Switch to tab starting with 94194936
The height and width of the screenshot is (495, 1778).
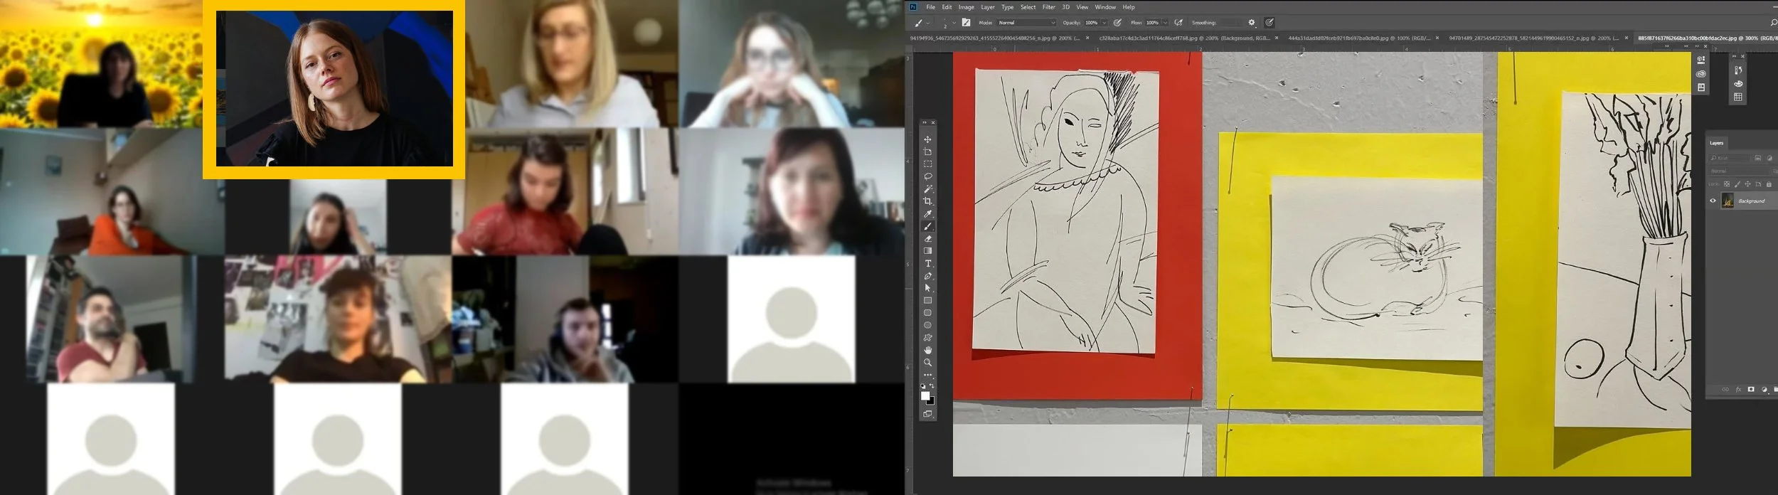point(995,38)
